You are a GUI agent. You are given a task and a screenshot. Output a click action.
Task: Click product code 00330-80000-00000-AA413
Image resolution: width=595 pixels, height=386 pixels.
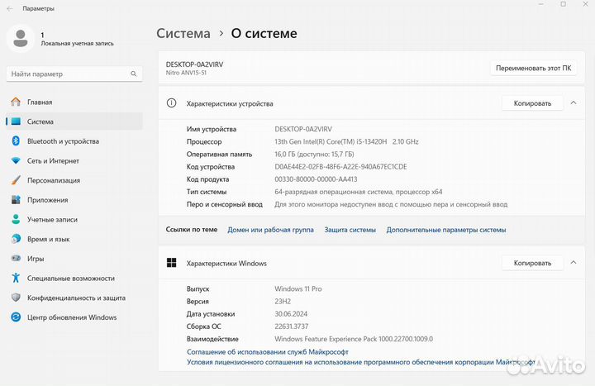click(x=316, y=179)
